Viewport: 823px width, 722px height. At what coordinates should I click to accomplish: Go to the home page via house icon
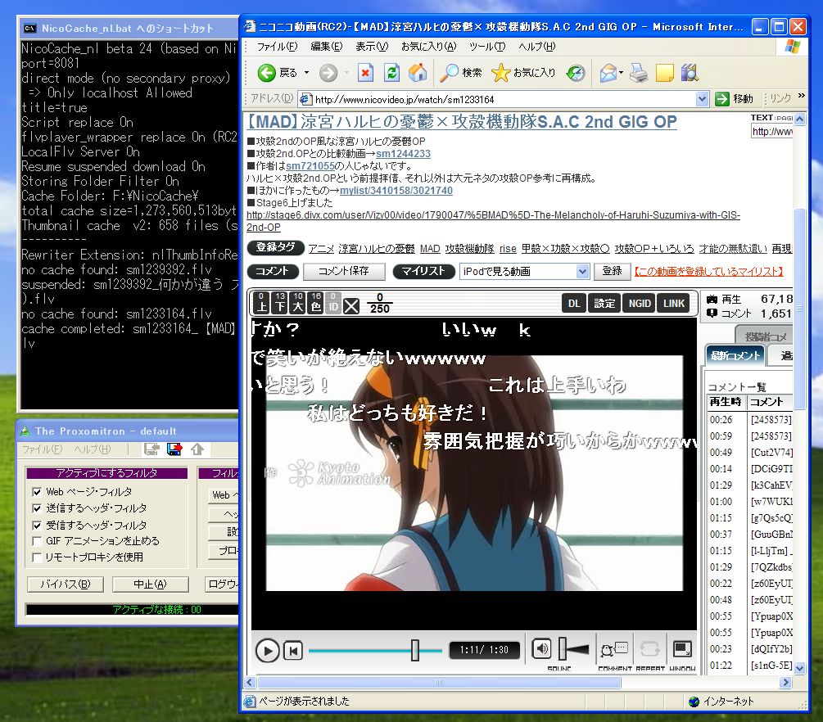click(418, 72)
